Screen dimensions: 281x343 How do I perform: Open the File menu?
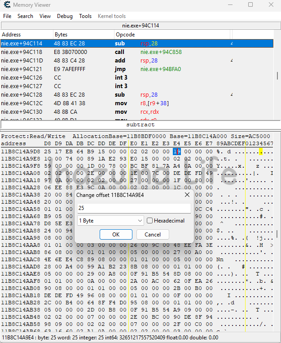pos(7,16)
